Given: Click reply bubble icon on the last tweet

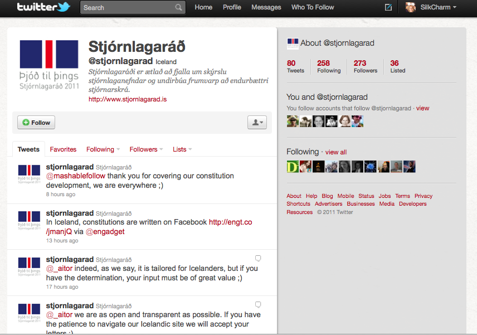Looking at the screenshot, I should [x=258, y=304].
